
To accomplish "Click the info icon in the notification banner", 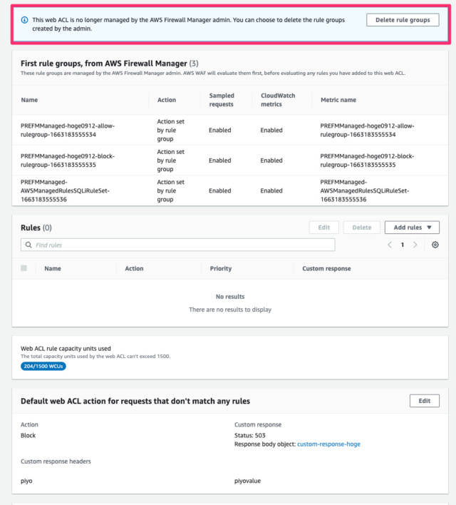I will (x=25, y=20).
